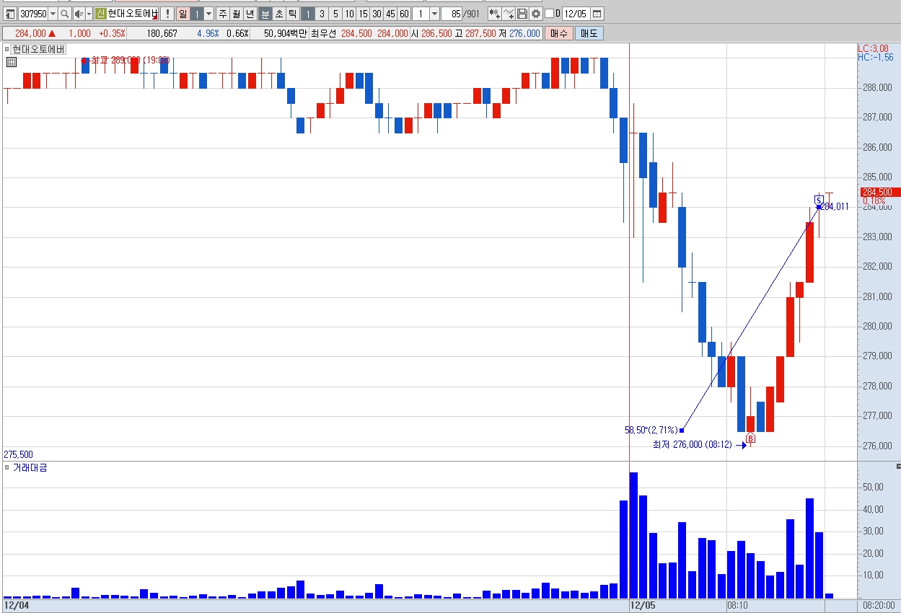This screenshot has width=901, height=613.
Task: Click the magnifier stock search icon
Action: coord(65,14)
